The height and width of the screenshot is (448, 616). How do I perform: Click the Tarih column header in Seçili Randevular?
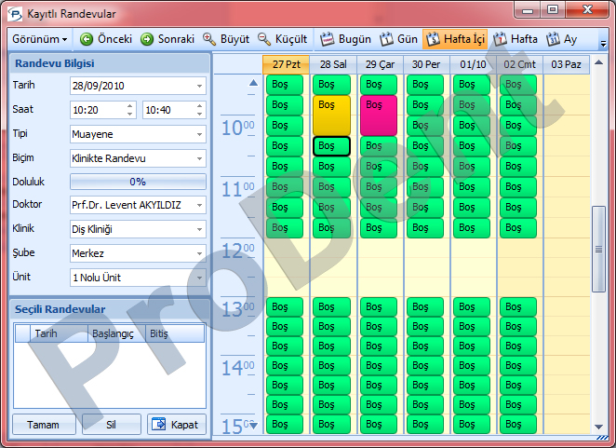(59, 333)
